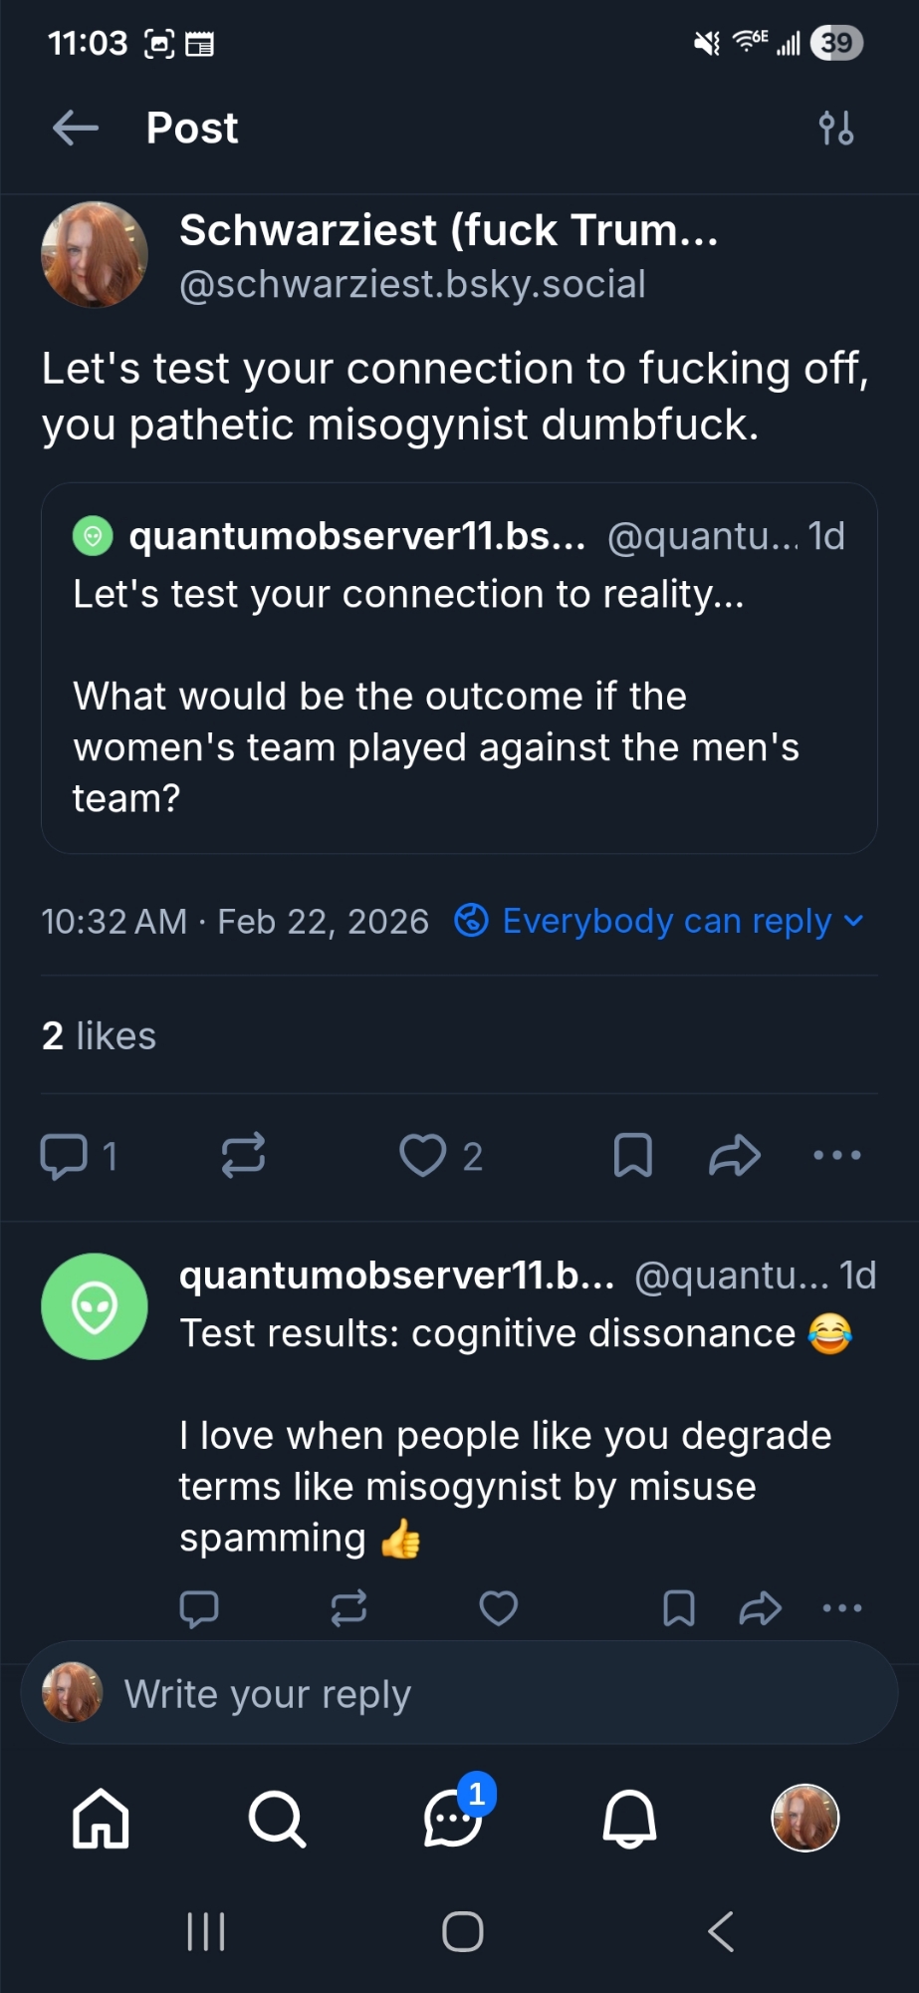919x1993 pixels.
Task: Go back with the top arrow
Action: (76, 129)
